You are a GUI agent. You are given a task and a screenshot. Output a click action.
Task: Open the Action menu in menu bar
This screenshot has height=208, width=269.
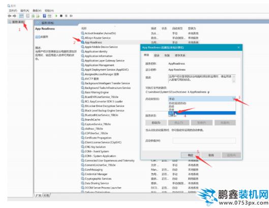[25, 11]
